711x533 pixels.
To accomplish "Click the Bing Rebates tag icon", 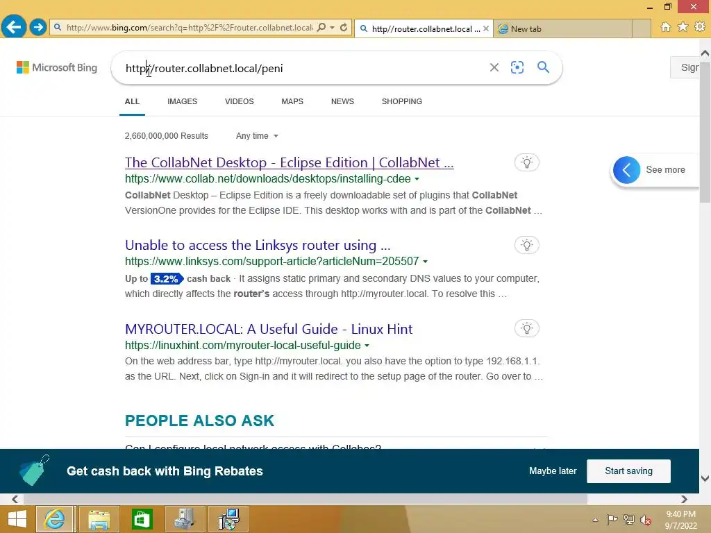I will coord(35,471).
